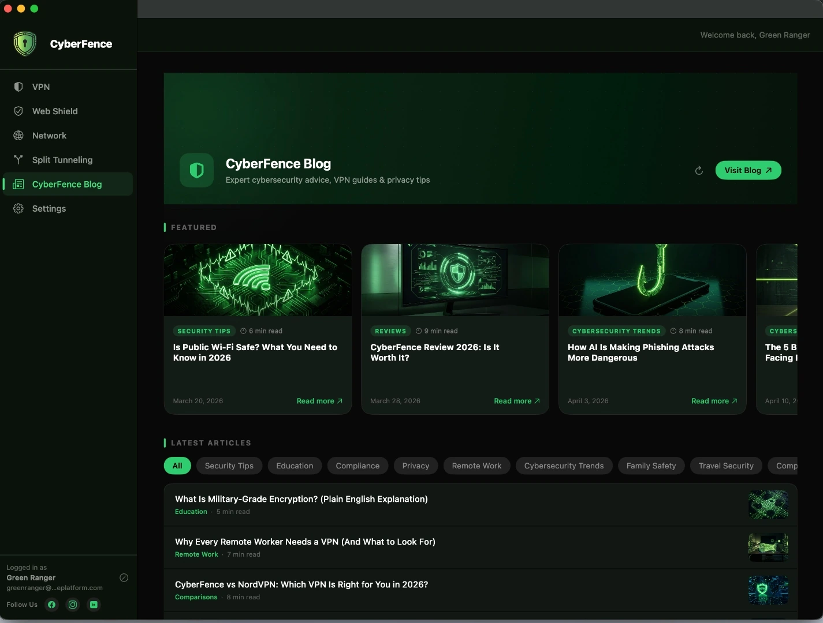Open the monitor shield featured thumbnail

tap(455, 280)
